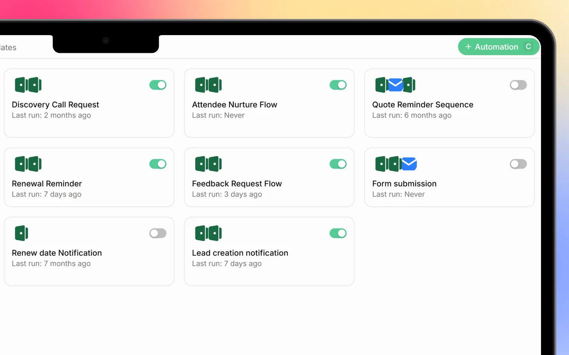This screenshot has height=355, width=569.
Task: Open the Renew date Notification title
Action: coord(57,253)
